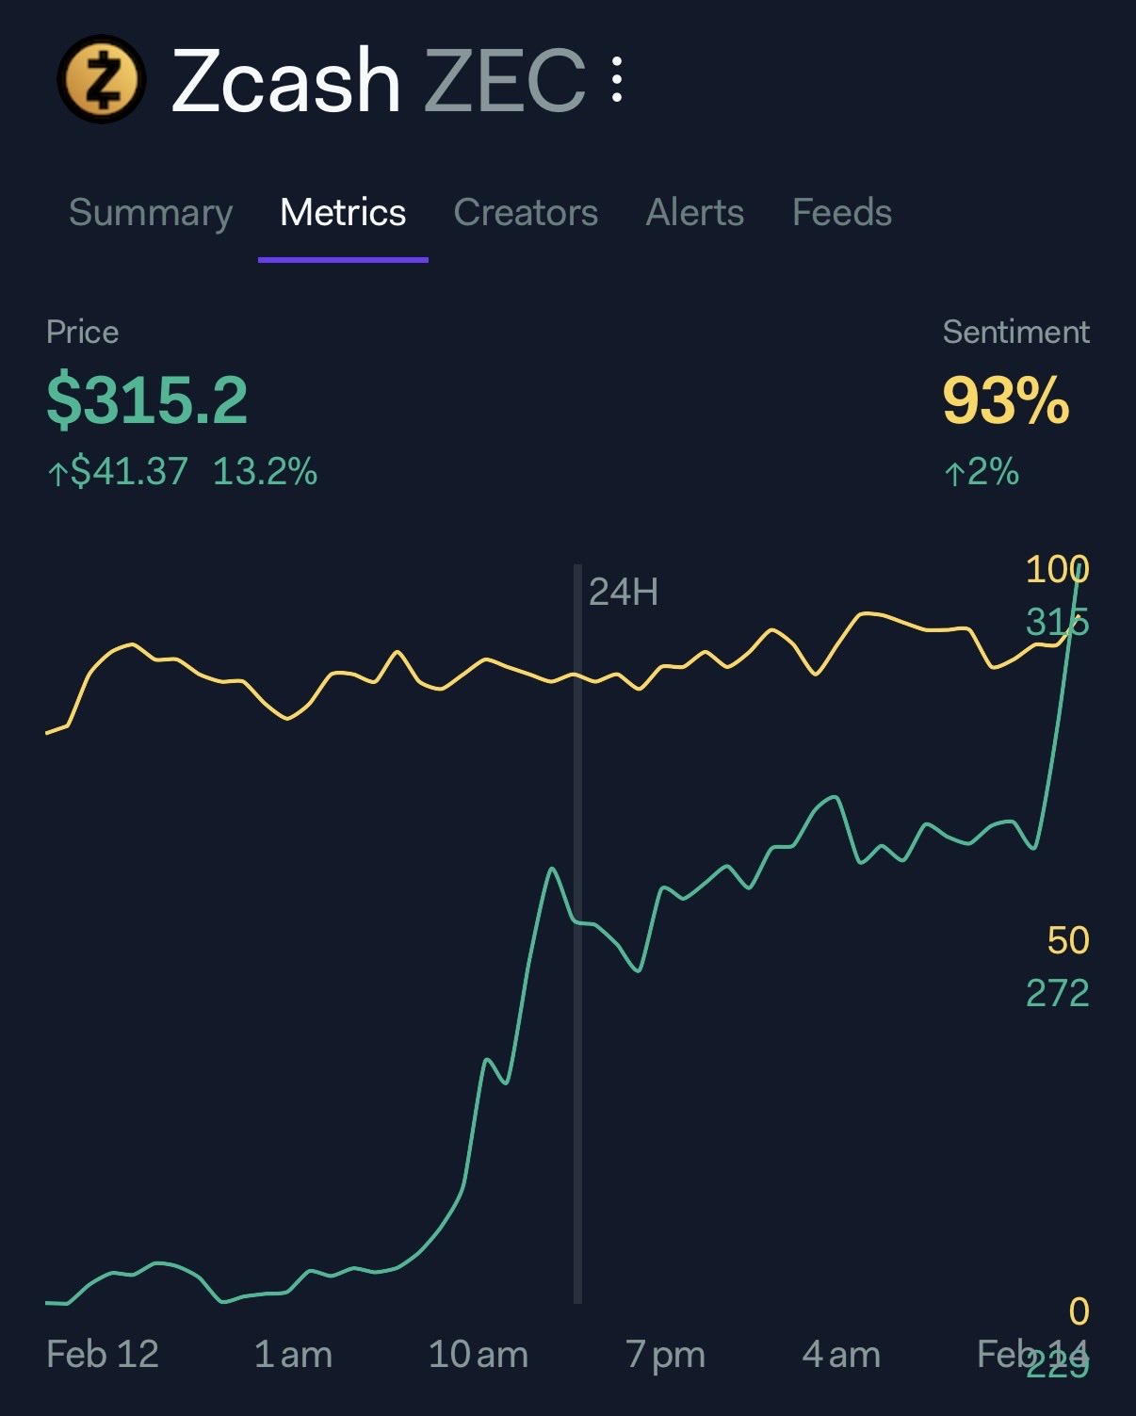Viewport: 1136px width, 1416px height.
Task: Switch to the Summary tab
Action: pyautogui.click(x=151, y=213)
